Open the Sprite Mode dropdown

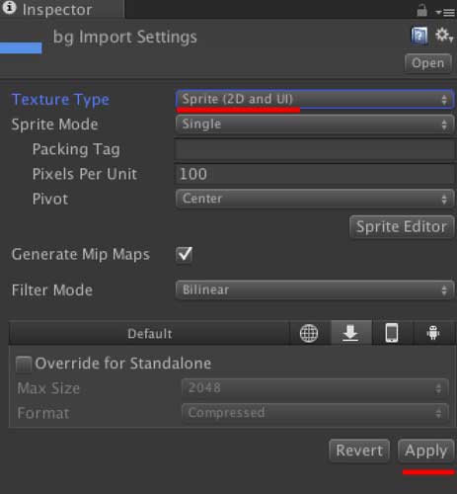(x=315, y=124)
